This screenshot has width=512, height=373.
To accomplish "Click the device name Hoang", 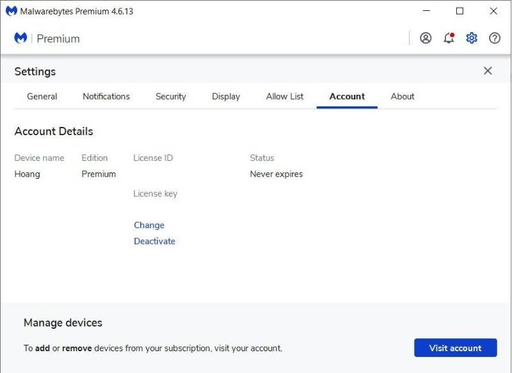I will 27,174.
